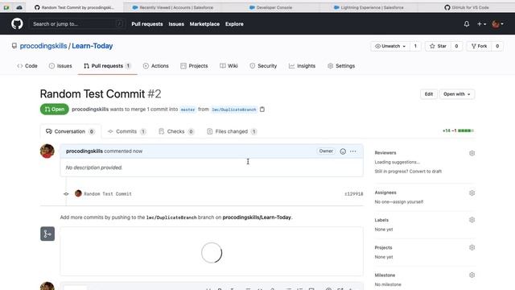This screenshot has width=515, height=290.
Task: Click the commenter avatar beside the comment
Action: 47,151
